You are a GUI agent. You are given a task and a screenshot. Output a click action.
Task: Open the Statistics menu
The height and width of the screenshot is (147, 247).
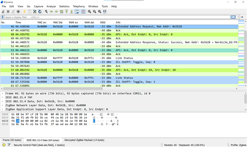coord(64,7)
